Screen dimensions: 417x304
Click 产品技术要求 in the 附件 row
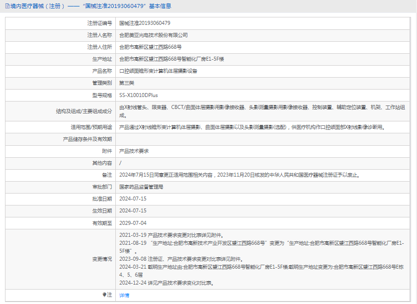[x=134, y=151]
